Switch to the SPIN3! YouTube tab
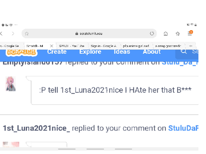This screenshot has height=154, width=206. pos(72,46)
